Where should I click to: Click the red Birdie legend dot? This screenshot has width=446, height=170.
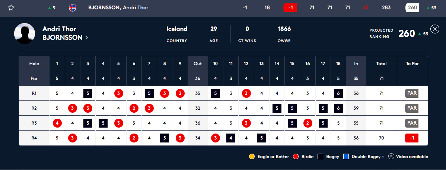[296, 156]
